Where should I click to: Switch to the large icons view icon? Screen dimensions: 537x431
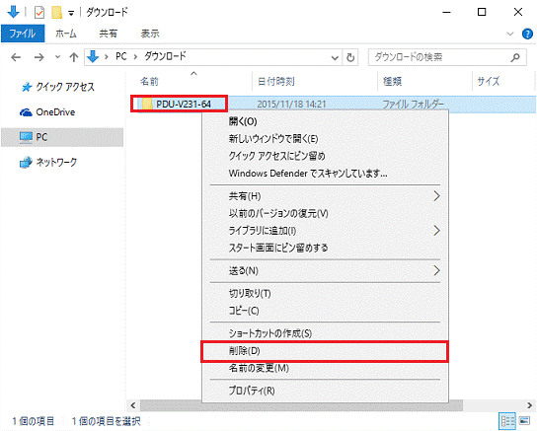525,420
